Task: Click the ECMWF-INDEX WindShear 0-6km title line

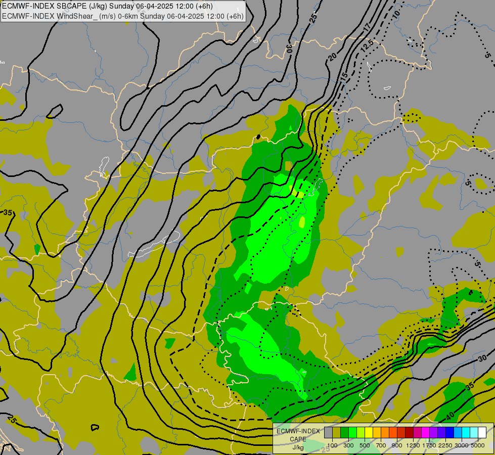Action: pos(123,16)
